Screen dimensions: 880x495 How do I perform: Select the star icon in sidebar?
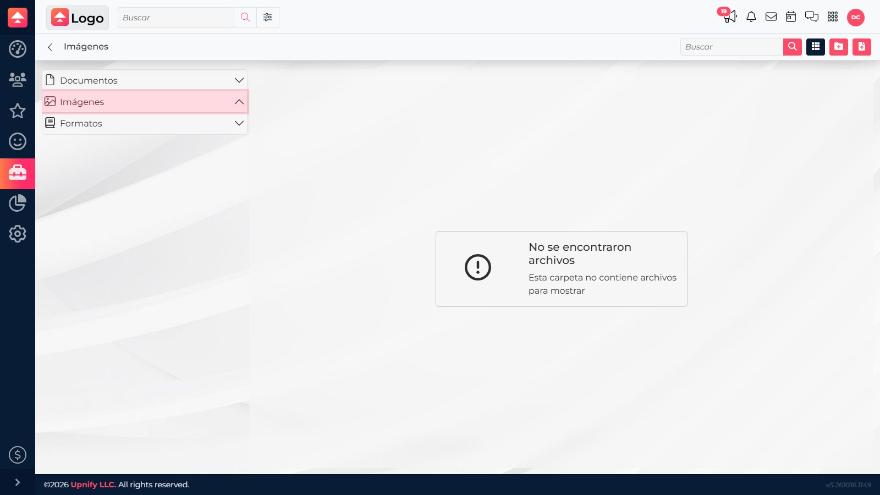pyautogui.click(x=18, y=111)
